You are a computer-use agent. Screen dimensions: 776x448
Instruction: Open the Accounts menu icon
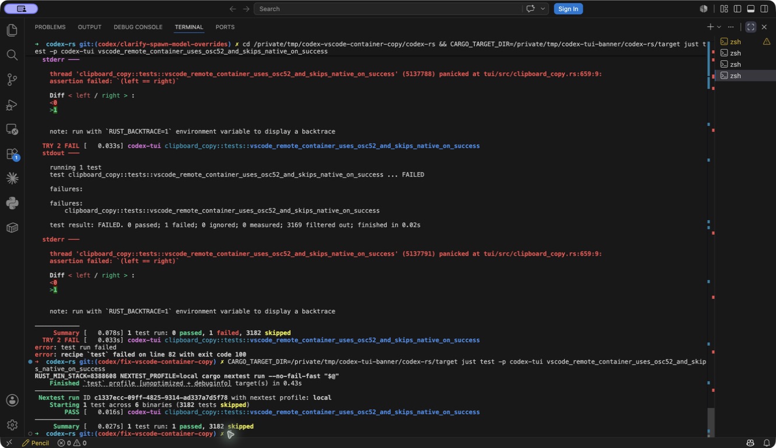pyautogui.click(x=12, y=400)
